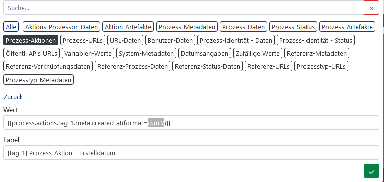The image size is (384, 182).
Task: Select the Referenz-URLs tag
Action: tap(269, 66)
